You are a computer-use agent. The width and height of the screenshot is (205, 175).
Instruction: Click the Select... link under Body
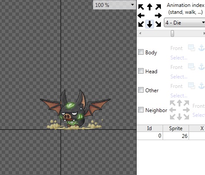click(179, 58)
